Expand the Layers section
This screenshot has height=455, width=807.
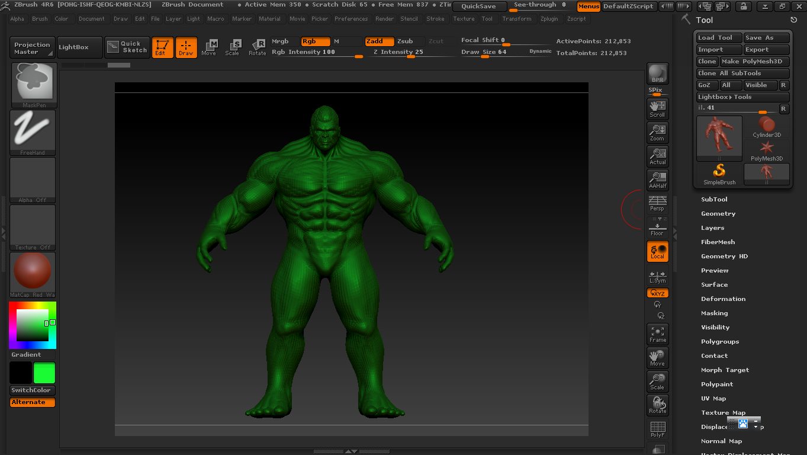point(712,228)
